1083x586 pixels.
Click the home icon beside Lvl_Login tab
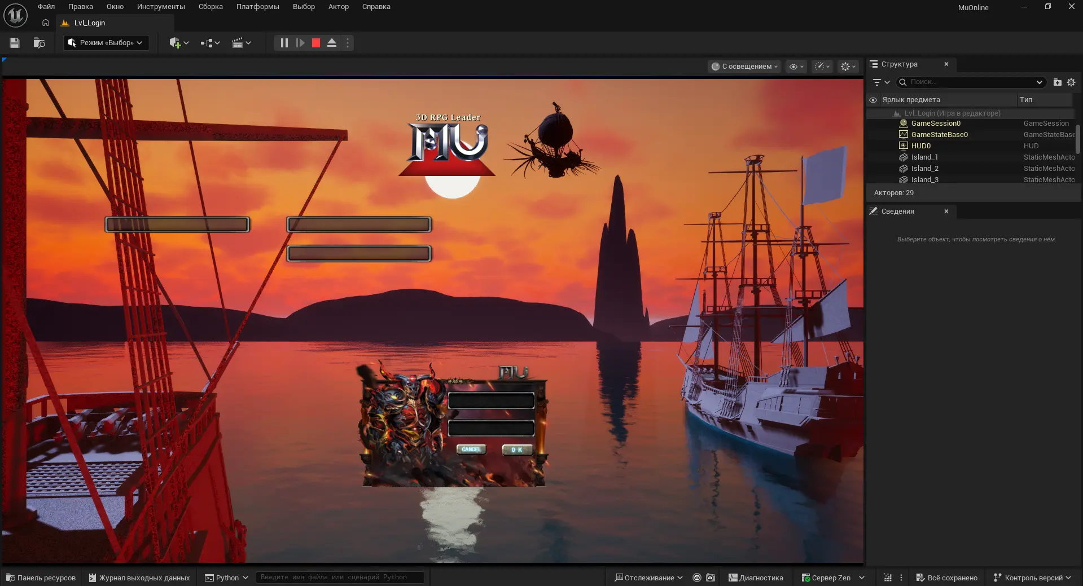click(46, 23)
